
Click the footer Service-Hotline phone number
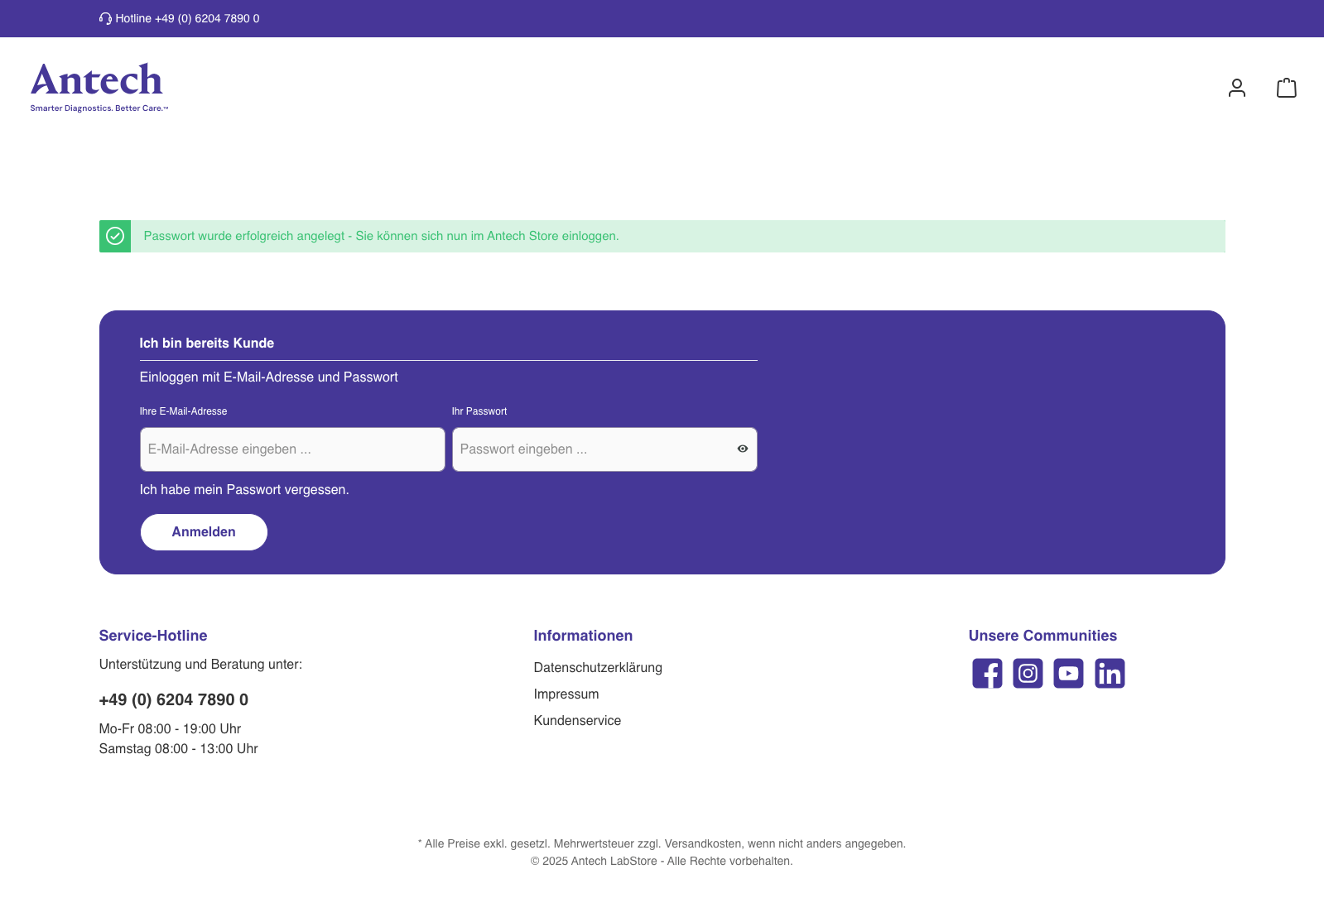tap(174, 699)
